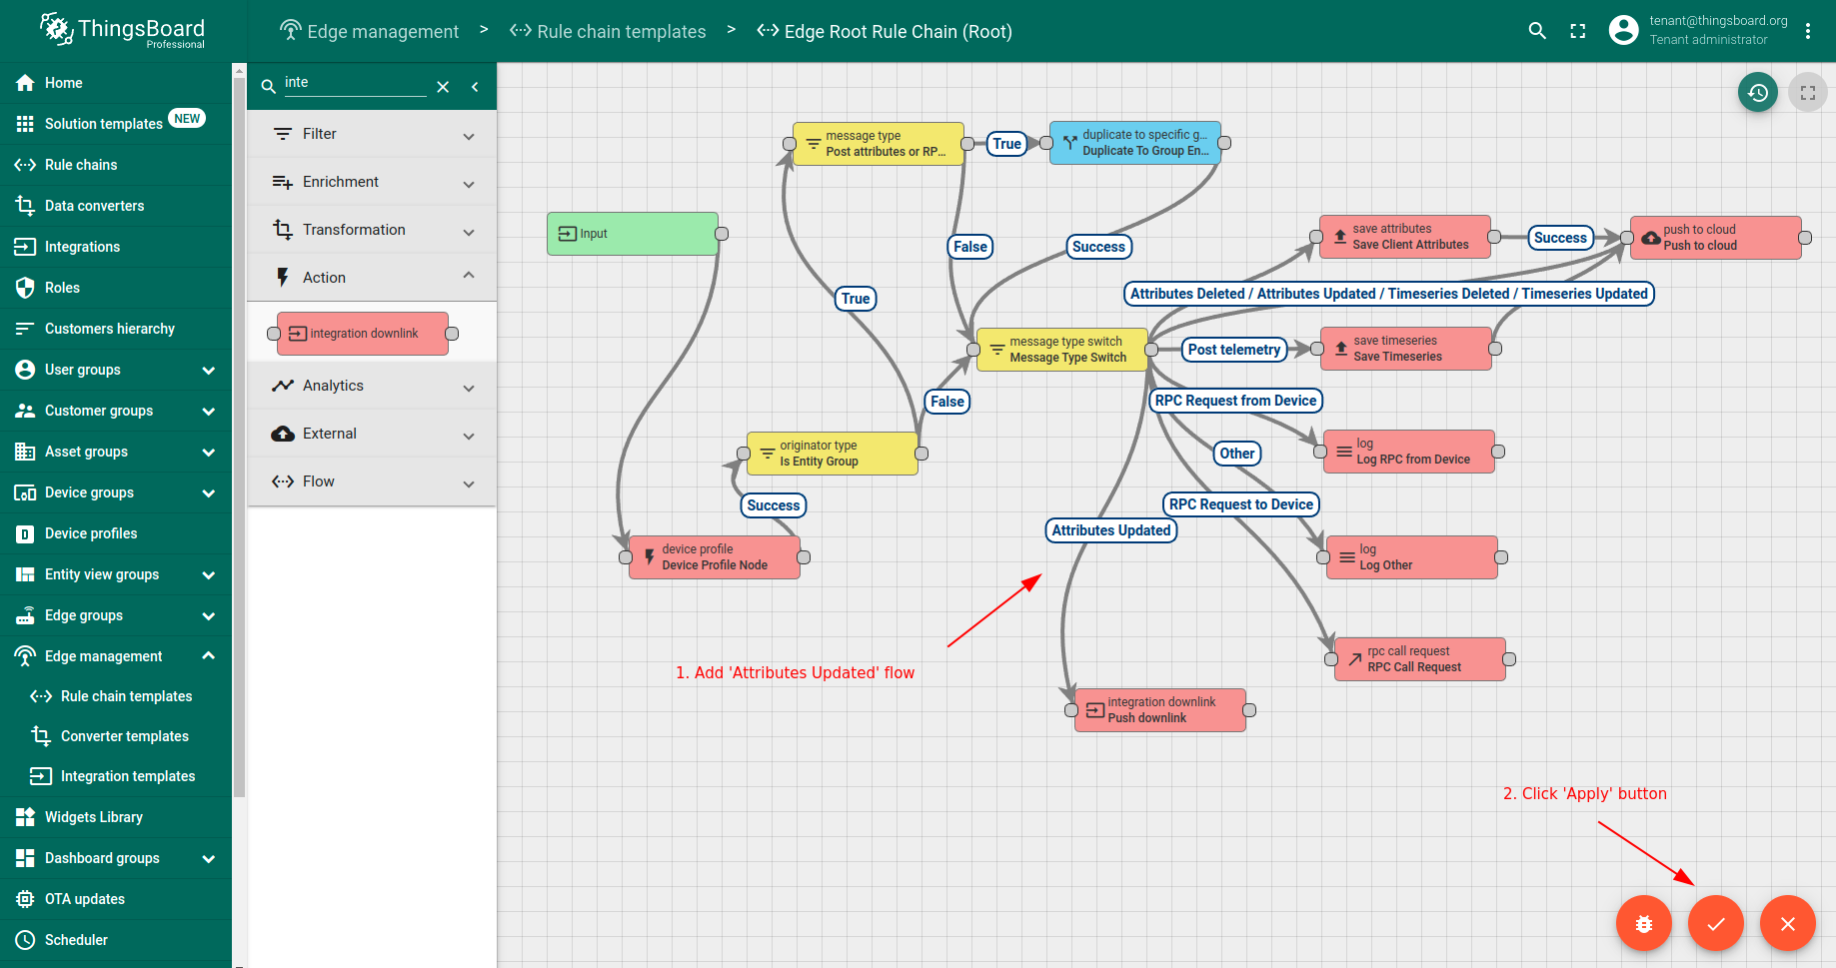The image size is (1836, 968).
Task: Click the ThingsBoard logo
Action: click(x=122, y=31)
